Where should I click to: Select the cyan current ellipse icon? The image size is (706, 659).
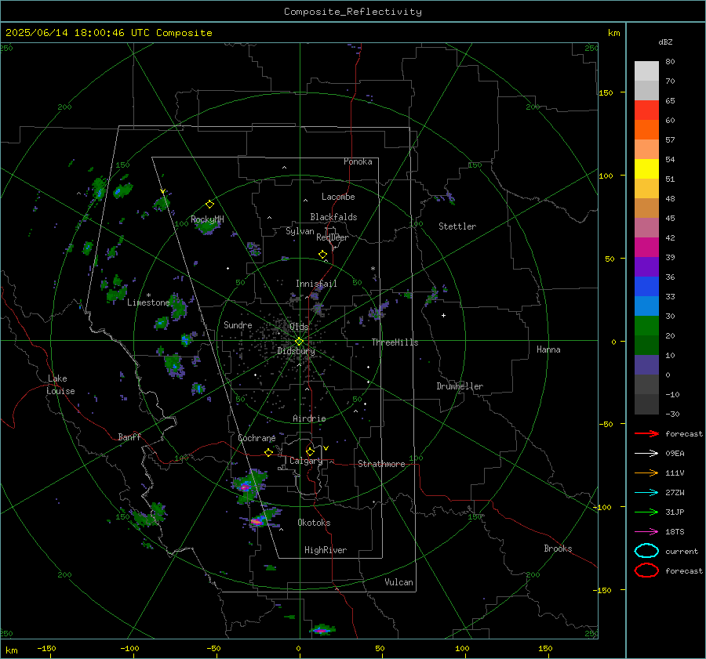point(646,551)
